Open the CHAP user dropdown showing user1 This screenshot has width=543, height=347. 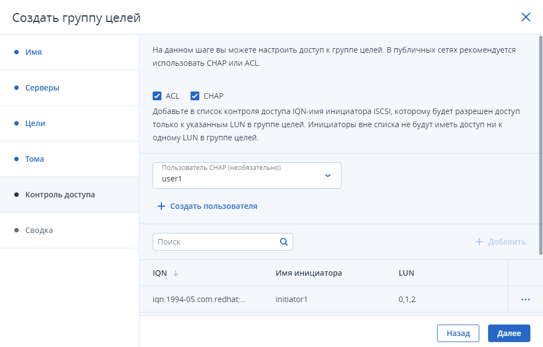247,175
